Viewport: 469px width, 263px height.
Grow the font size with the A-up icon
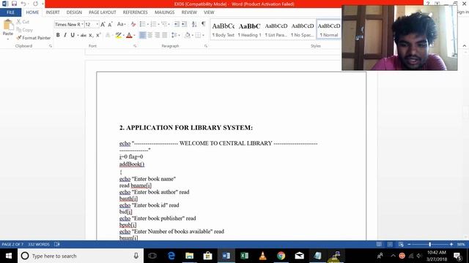(103, 24)
